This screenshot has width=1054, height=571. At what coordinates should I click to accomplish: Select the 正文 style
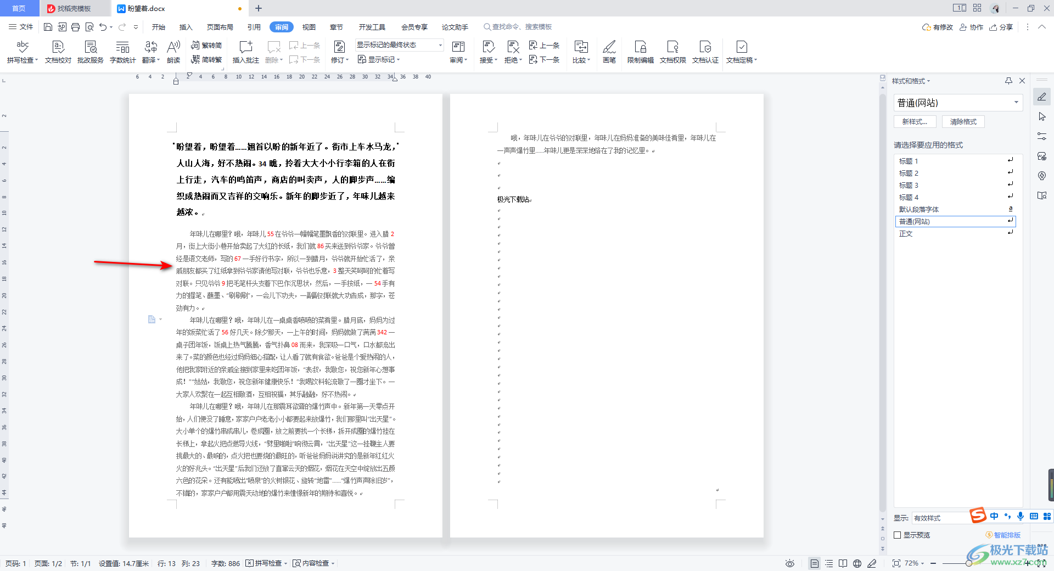point(955,233)
